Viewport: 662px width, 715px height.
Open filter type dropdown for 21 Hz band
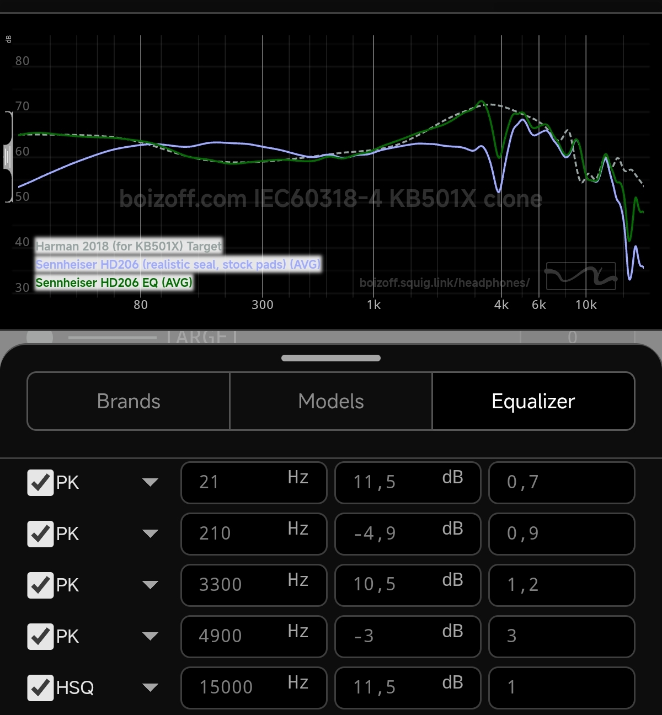click(150, 483)
